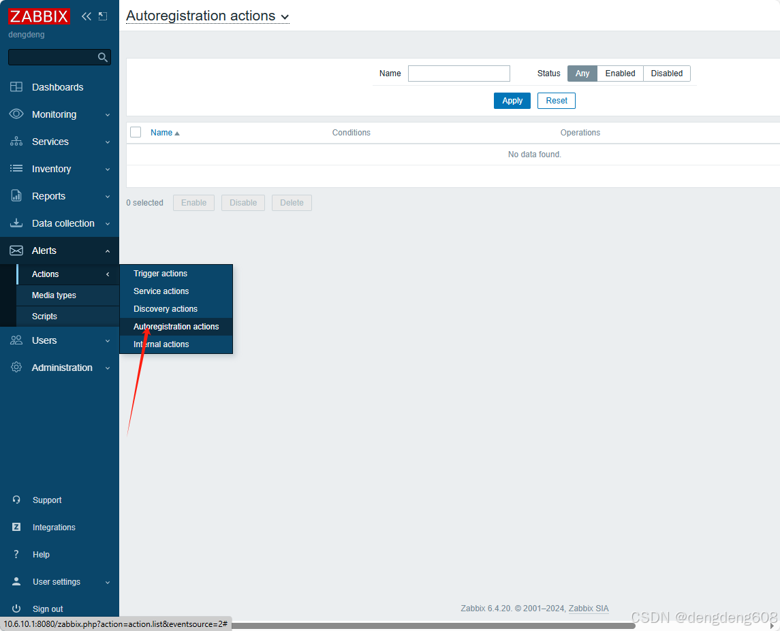Expand the Administration menu chevron
This screenshot has height=631, width=780.
click(108, 368)
